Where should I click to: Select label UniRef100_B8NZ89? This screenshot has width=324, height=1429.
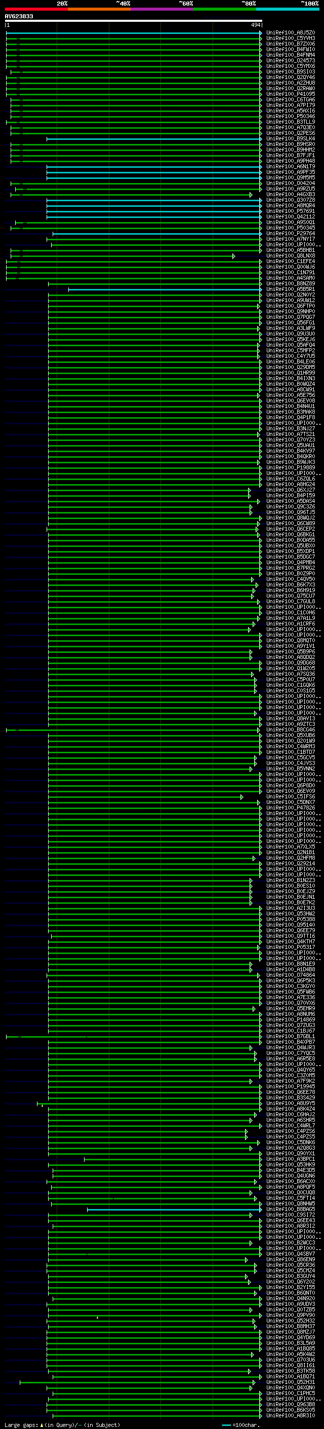291,283
